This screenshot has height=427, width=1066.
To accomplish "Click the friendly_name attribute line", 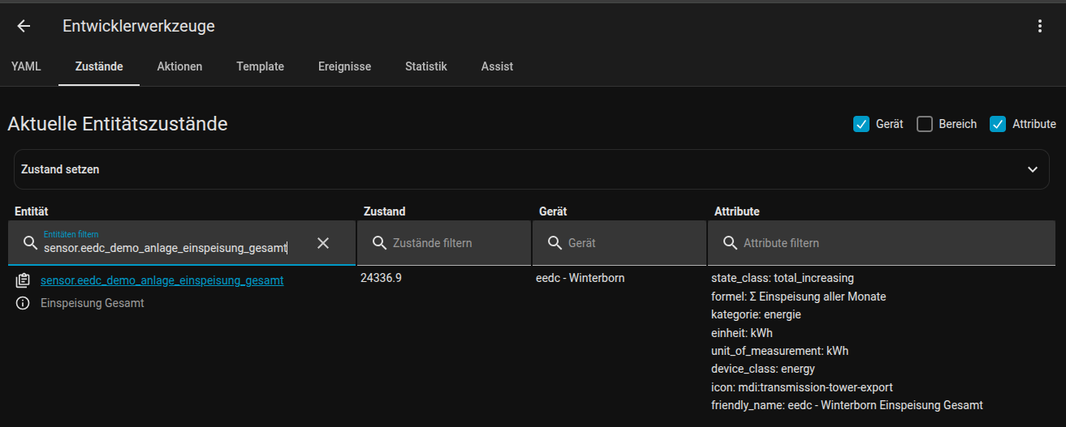I will [847, 405].
